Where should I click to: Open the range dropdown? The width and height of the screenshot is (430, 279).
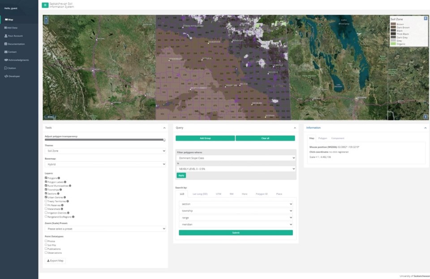(x=236, y=218)
